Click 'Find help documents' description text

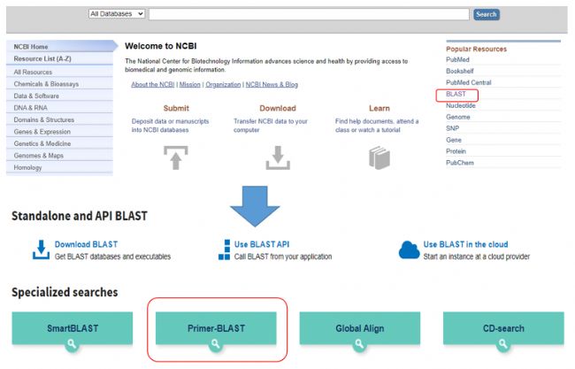[x=377, y=126]
